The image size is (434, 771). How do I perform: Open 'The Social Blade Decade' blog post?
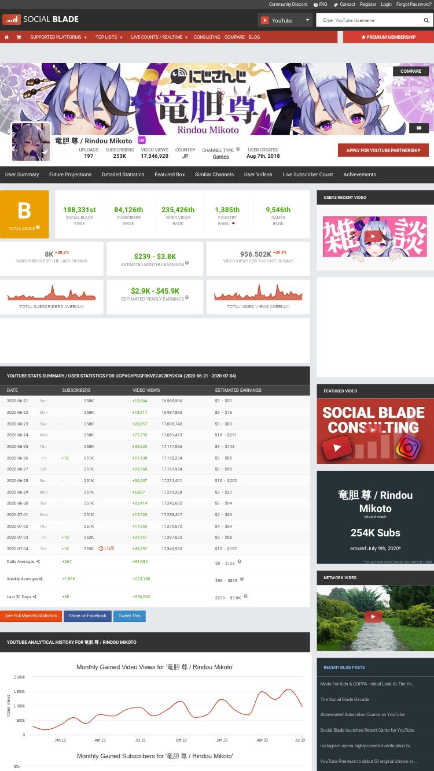344,699
